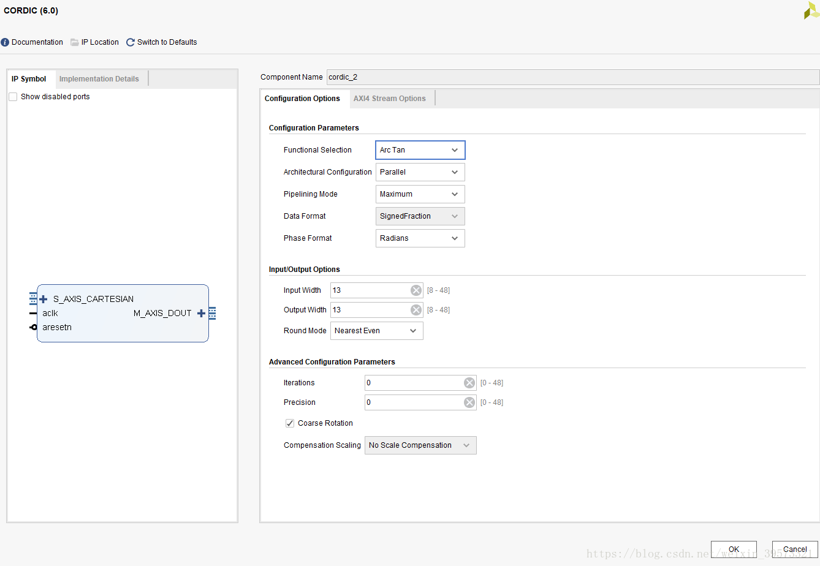Click the Cancel button
This screenshot has height=566, width=820.
[795, 549]
